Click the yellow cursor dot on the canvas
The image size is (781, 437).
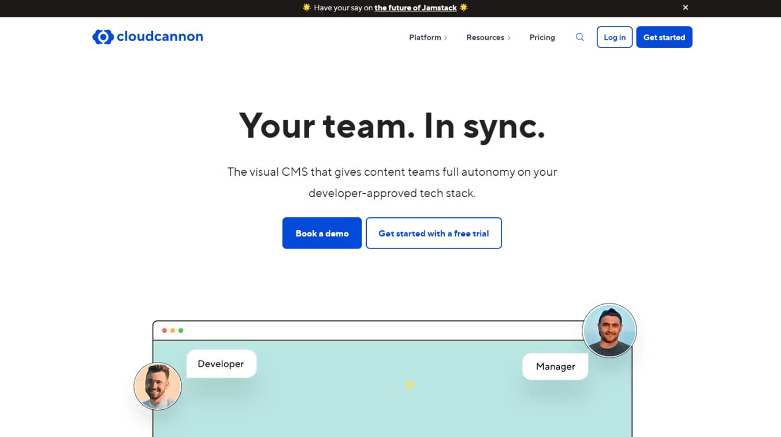point(410,384)
